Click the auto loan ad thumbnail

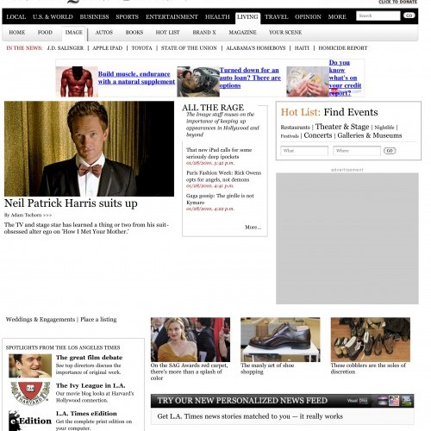pyautogui.click(x=198, y=82)
